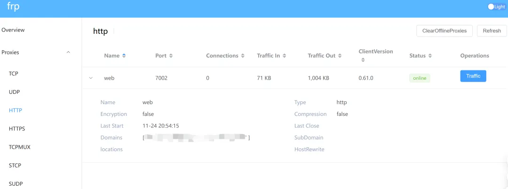
Task: Toggle the Light theme switch
Action: point(497,7)
